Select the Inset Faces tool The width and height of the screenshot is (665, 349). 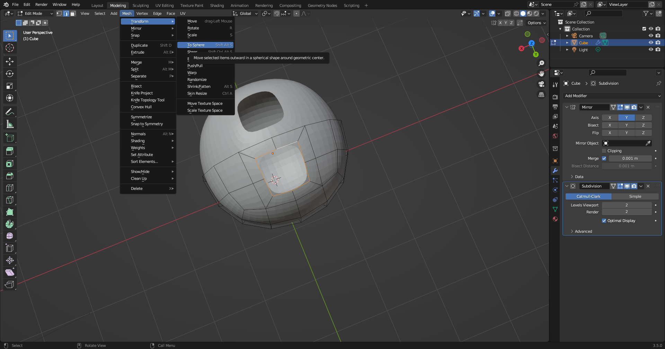click(x=10, y=164)
